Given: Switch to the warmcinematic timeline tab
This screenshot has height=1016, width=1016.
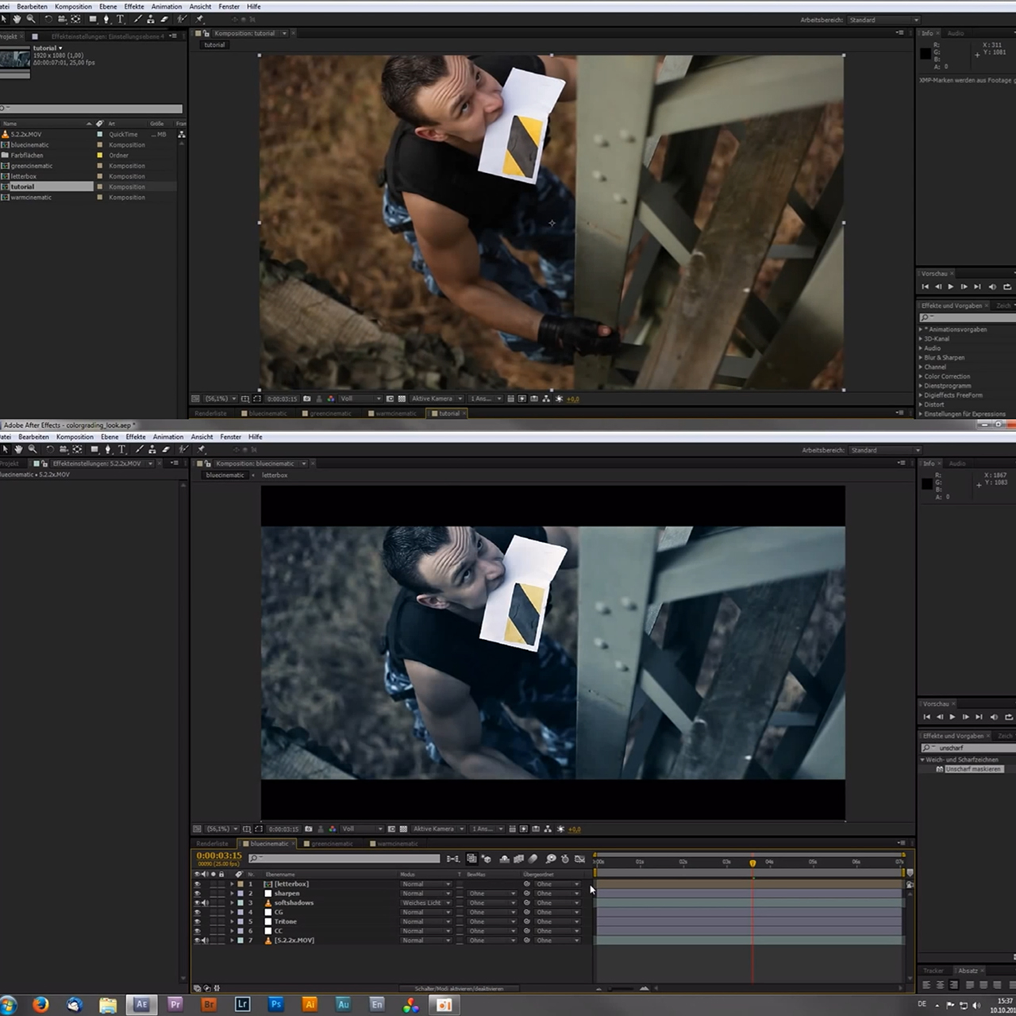Looking at the screenshot, I should point(398,844).
